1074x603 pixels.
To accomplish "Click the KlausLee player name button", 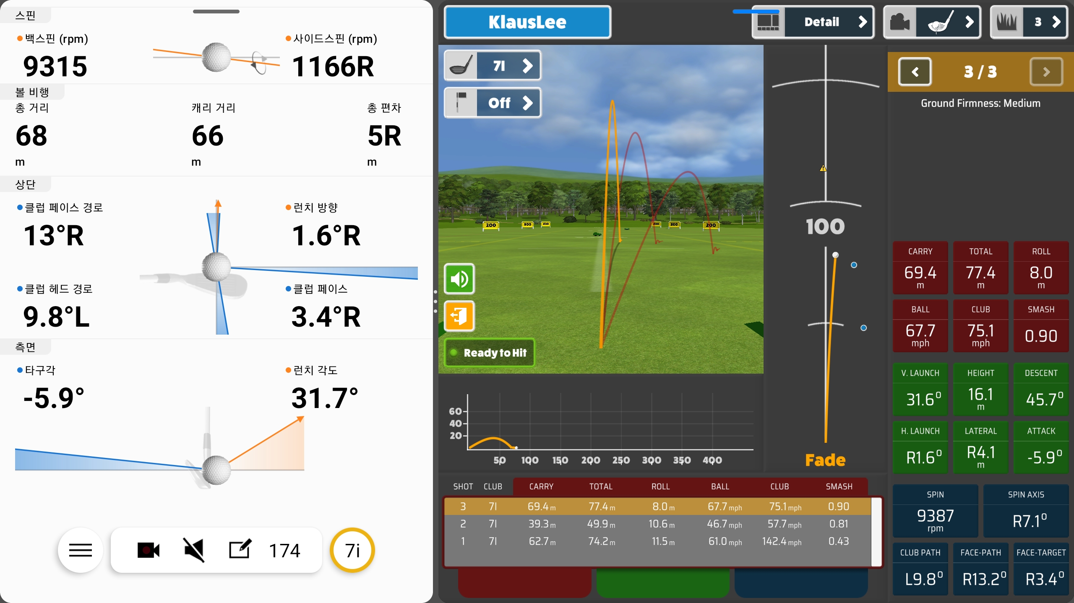I will [527, 22].
